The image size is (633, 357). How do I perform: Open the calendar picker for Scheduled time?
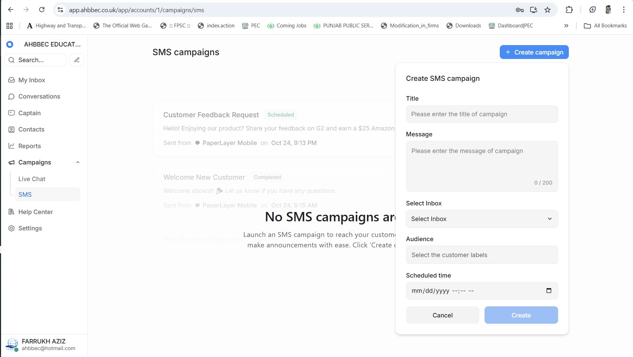pos(549,291)
